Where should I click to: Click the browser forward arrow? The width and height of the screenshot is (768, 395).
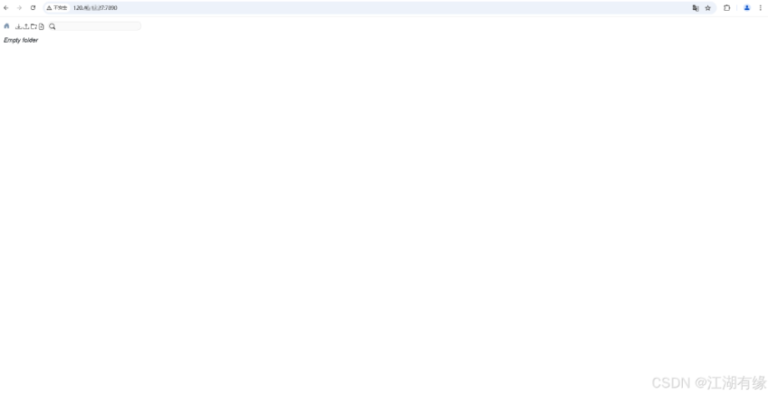19,8
